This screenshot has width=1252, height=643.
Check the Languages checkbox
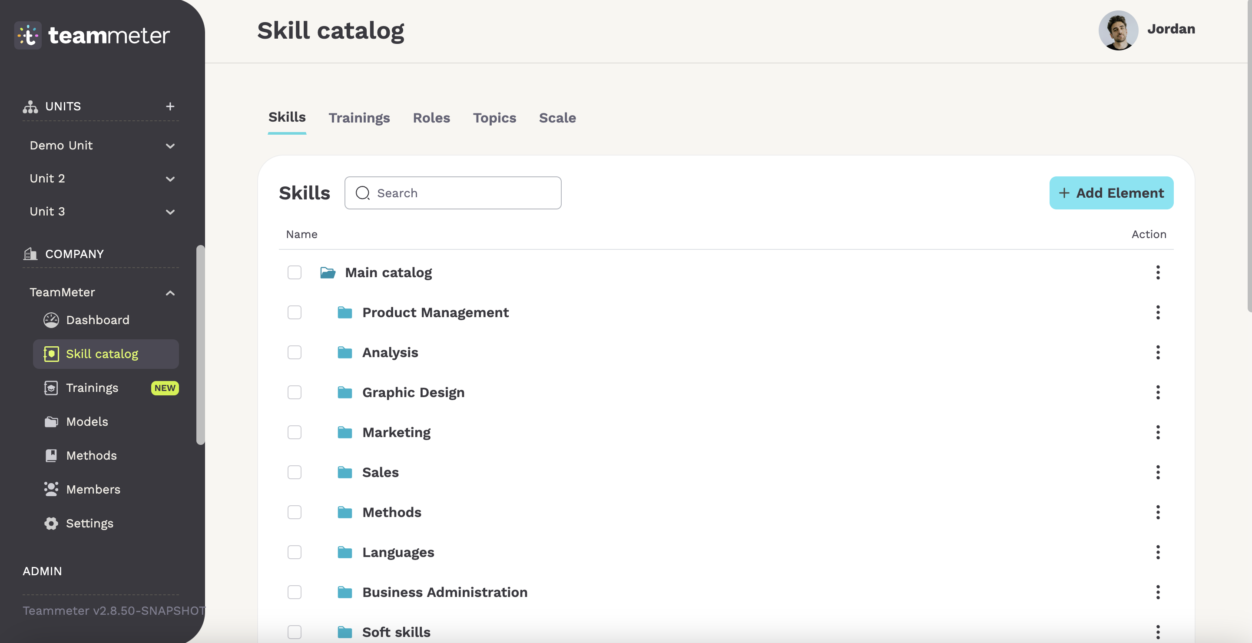click(295, 552)
